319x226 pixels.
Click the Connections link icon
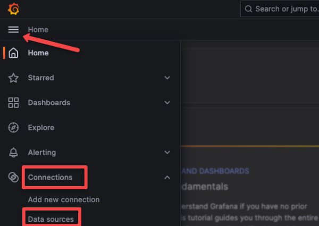(13, 177)
